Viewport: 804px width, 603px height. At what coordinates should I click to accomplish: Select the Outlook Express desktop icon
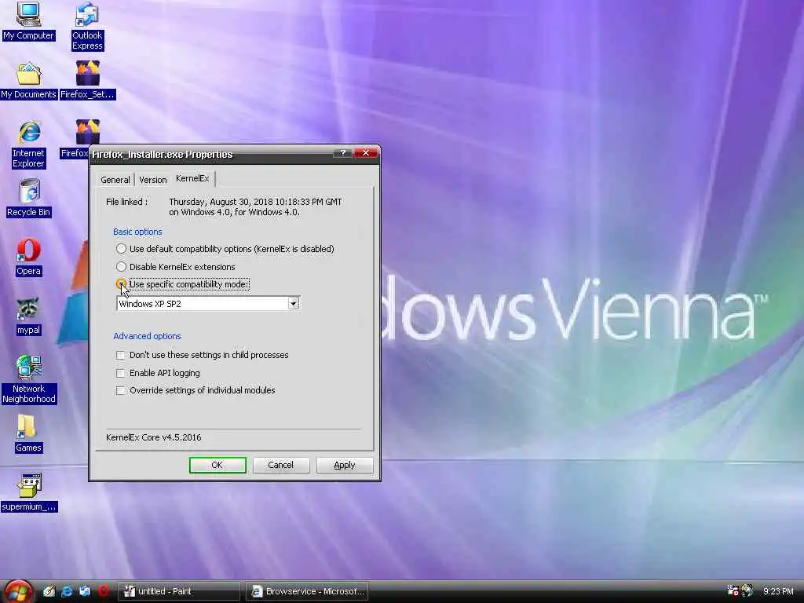pyautogui.click(x=87, y=26)
